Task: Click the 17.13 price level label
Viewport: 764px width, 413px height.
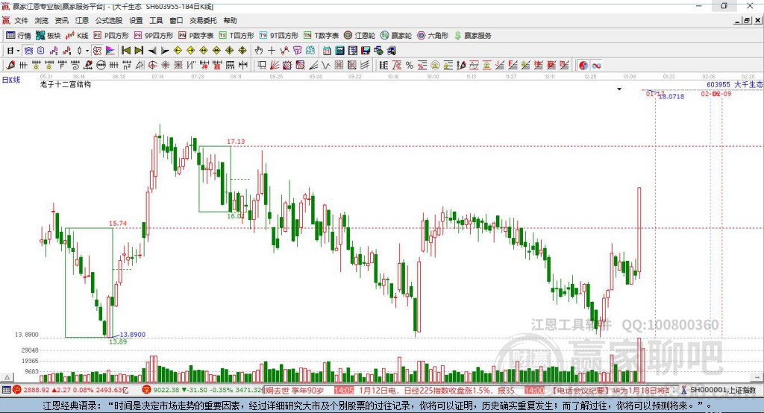Action: [236, 141]
